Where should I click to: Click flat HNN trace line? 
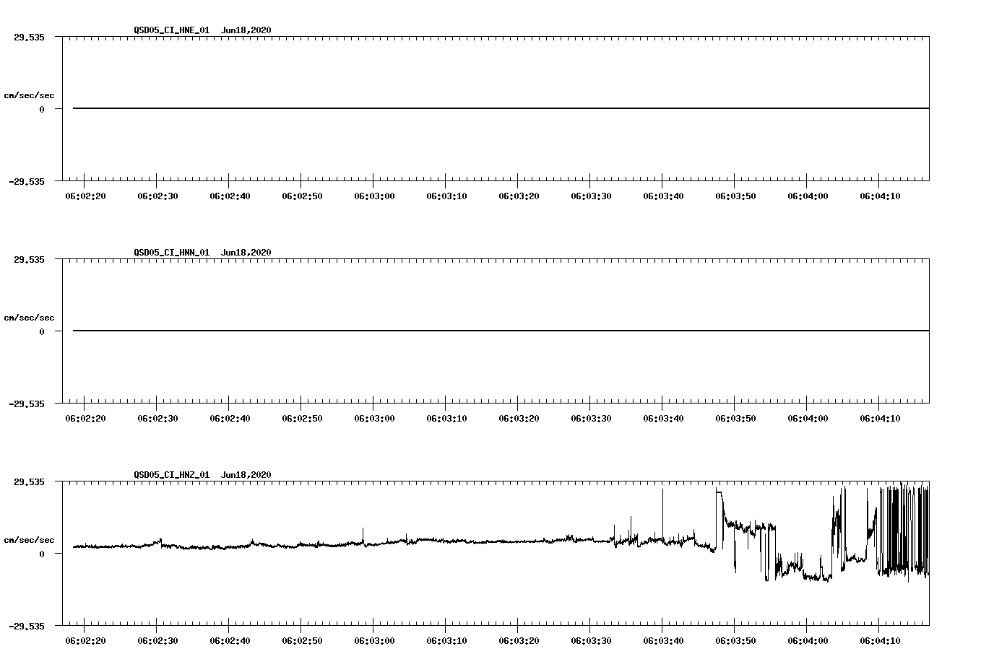[501, 331]
